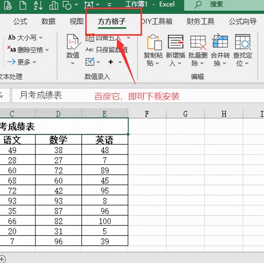The height and width of the screenshot is (263, 264).
Task: Click the 复制粘贴 clipboard icon
Action: tap(154, 42)
